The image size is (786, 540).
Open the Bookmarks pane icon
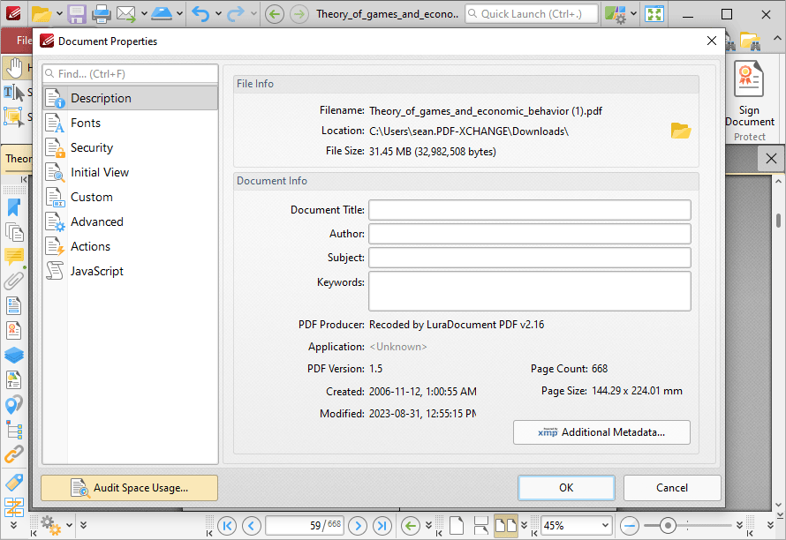(x=13, y=208)
